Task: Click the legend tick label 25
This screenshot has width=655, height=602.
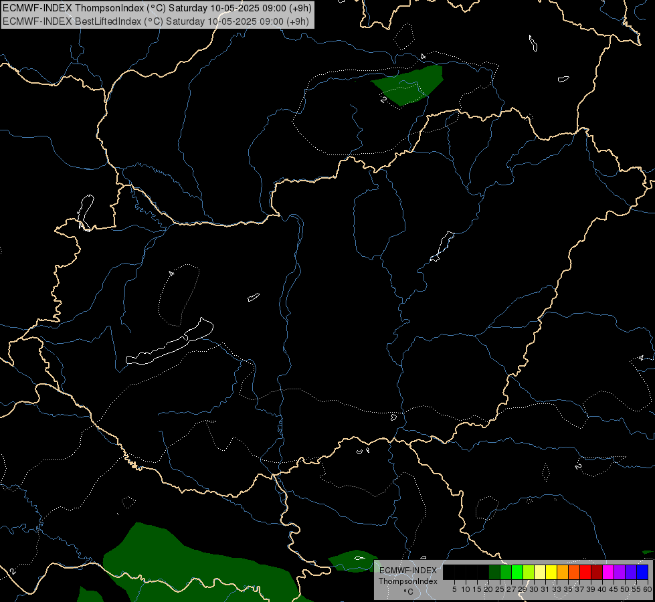Action: (500, 589)
